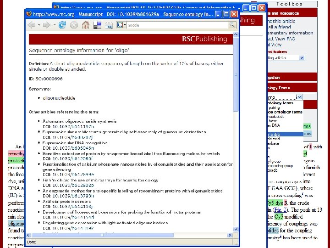Image resolution: width=330 pixels, height=248 pixels.
Task: Open DOI link under Supramolecular architectures article
Action: coord(72,137)
